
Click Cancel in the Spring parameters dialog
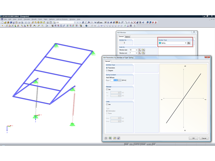[204, 138]
